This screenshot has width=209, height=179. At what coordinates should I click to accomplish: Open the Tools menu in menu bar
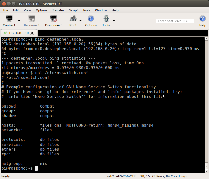(x=86, y=10)
